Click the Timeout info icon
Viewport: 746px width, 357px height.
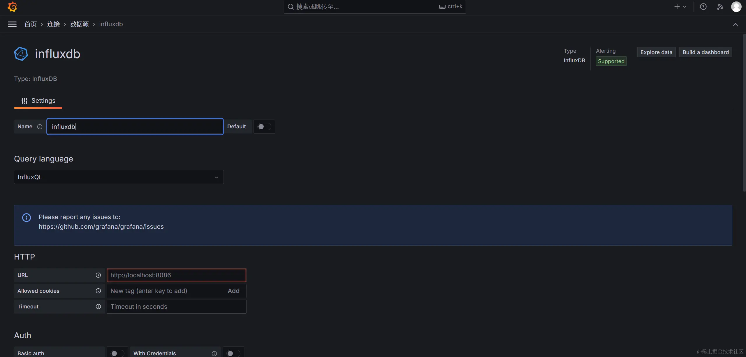(98, 307)
